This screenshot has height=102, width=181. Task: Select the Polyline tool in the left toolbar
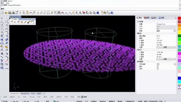pos(2,22)
